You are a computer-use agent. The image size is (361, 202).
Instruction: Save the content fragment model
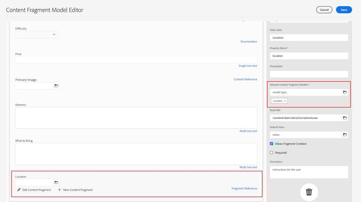click(x=344, y=10)
